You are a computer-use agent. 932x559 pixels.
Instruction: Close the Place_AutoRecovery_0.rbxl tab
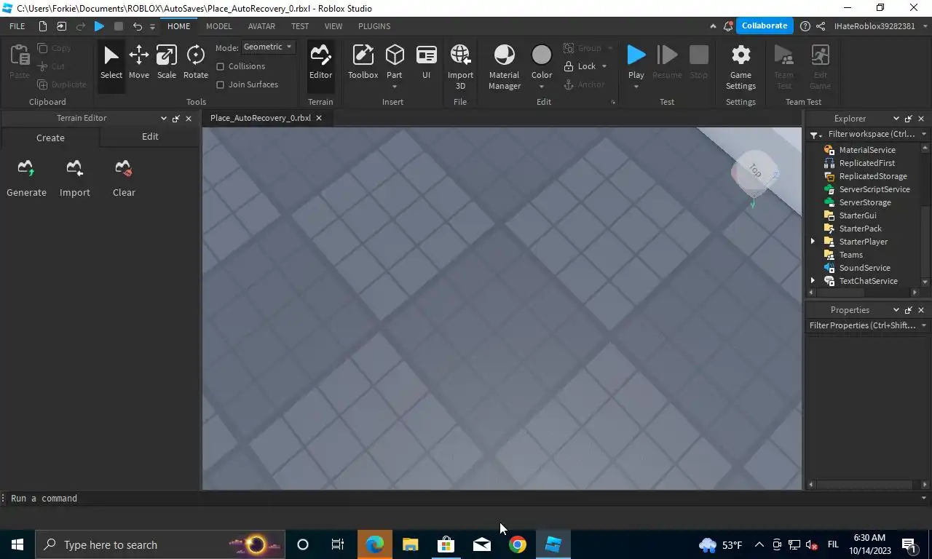(318, 118)
